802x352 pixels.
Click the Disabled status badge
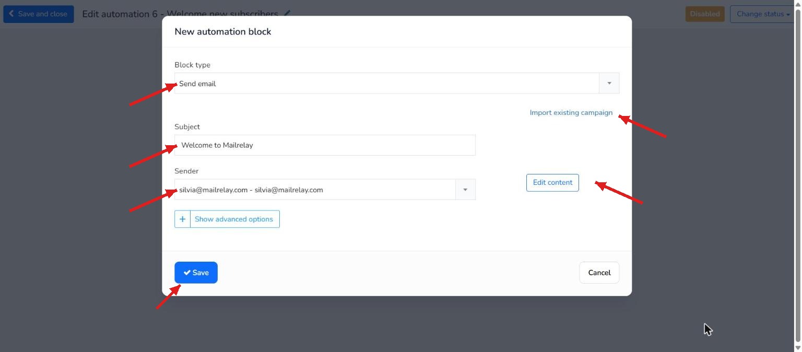[x=705, y=14]
